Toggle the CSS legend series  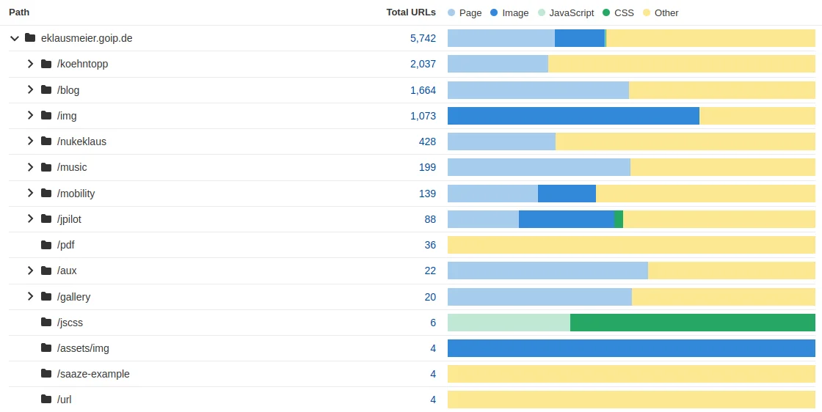(618, 12)
